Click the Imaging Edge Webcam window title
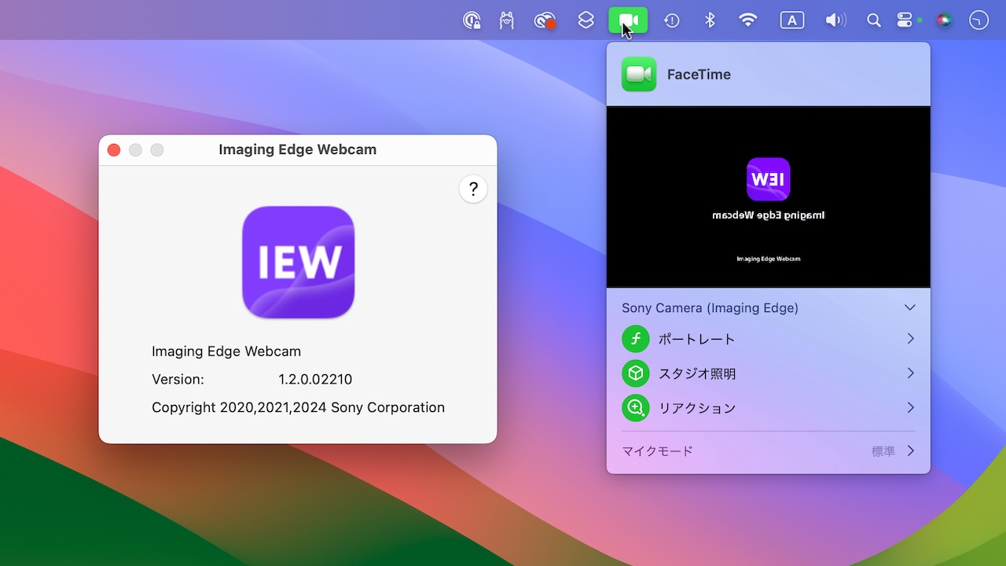Screen dimensions: 1006x566 coord(298,149)
